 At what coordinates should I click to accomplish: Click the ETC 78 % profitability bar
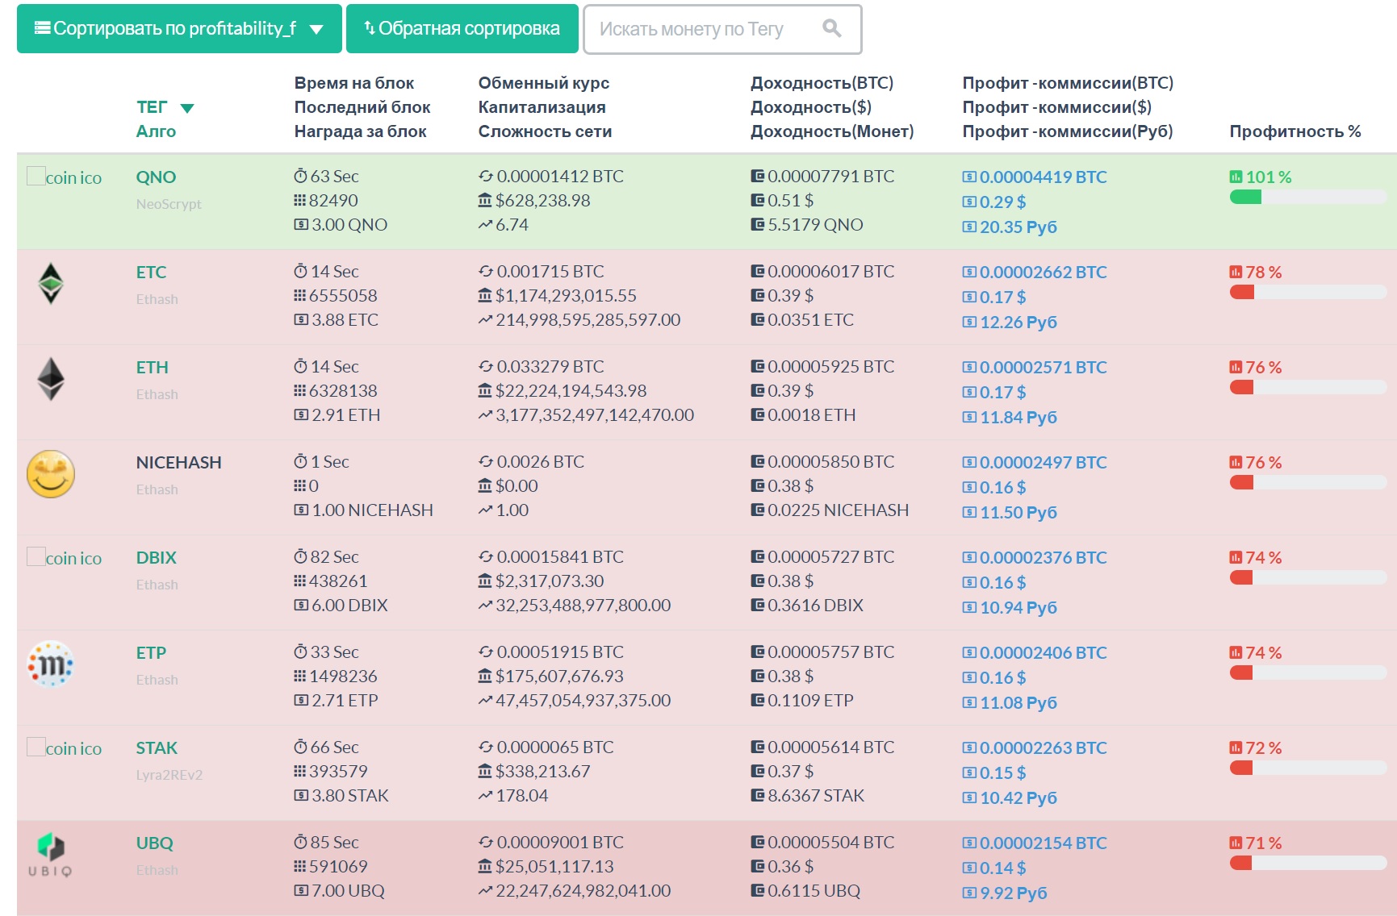pyautogui.click(x=1307, y=292)
